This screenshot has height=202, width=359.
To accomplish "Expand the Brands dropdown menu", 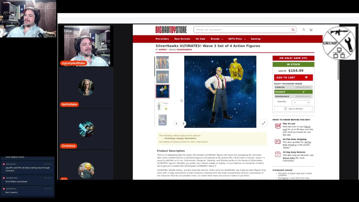I will click(217, 39).
